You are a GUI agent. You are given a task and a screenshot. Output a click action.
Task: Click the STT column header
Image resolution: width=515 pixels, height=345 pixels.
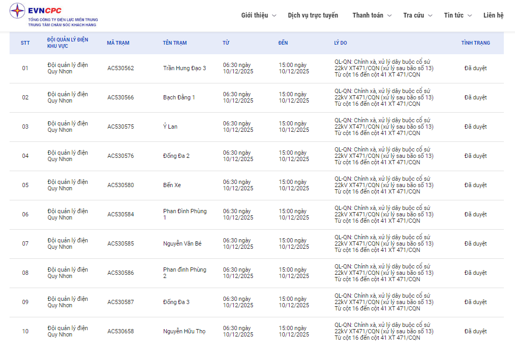(26, 43)
